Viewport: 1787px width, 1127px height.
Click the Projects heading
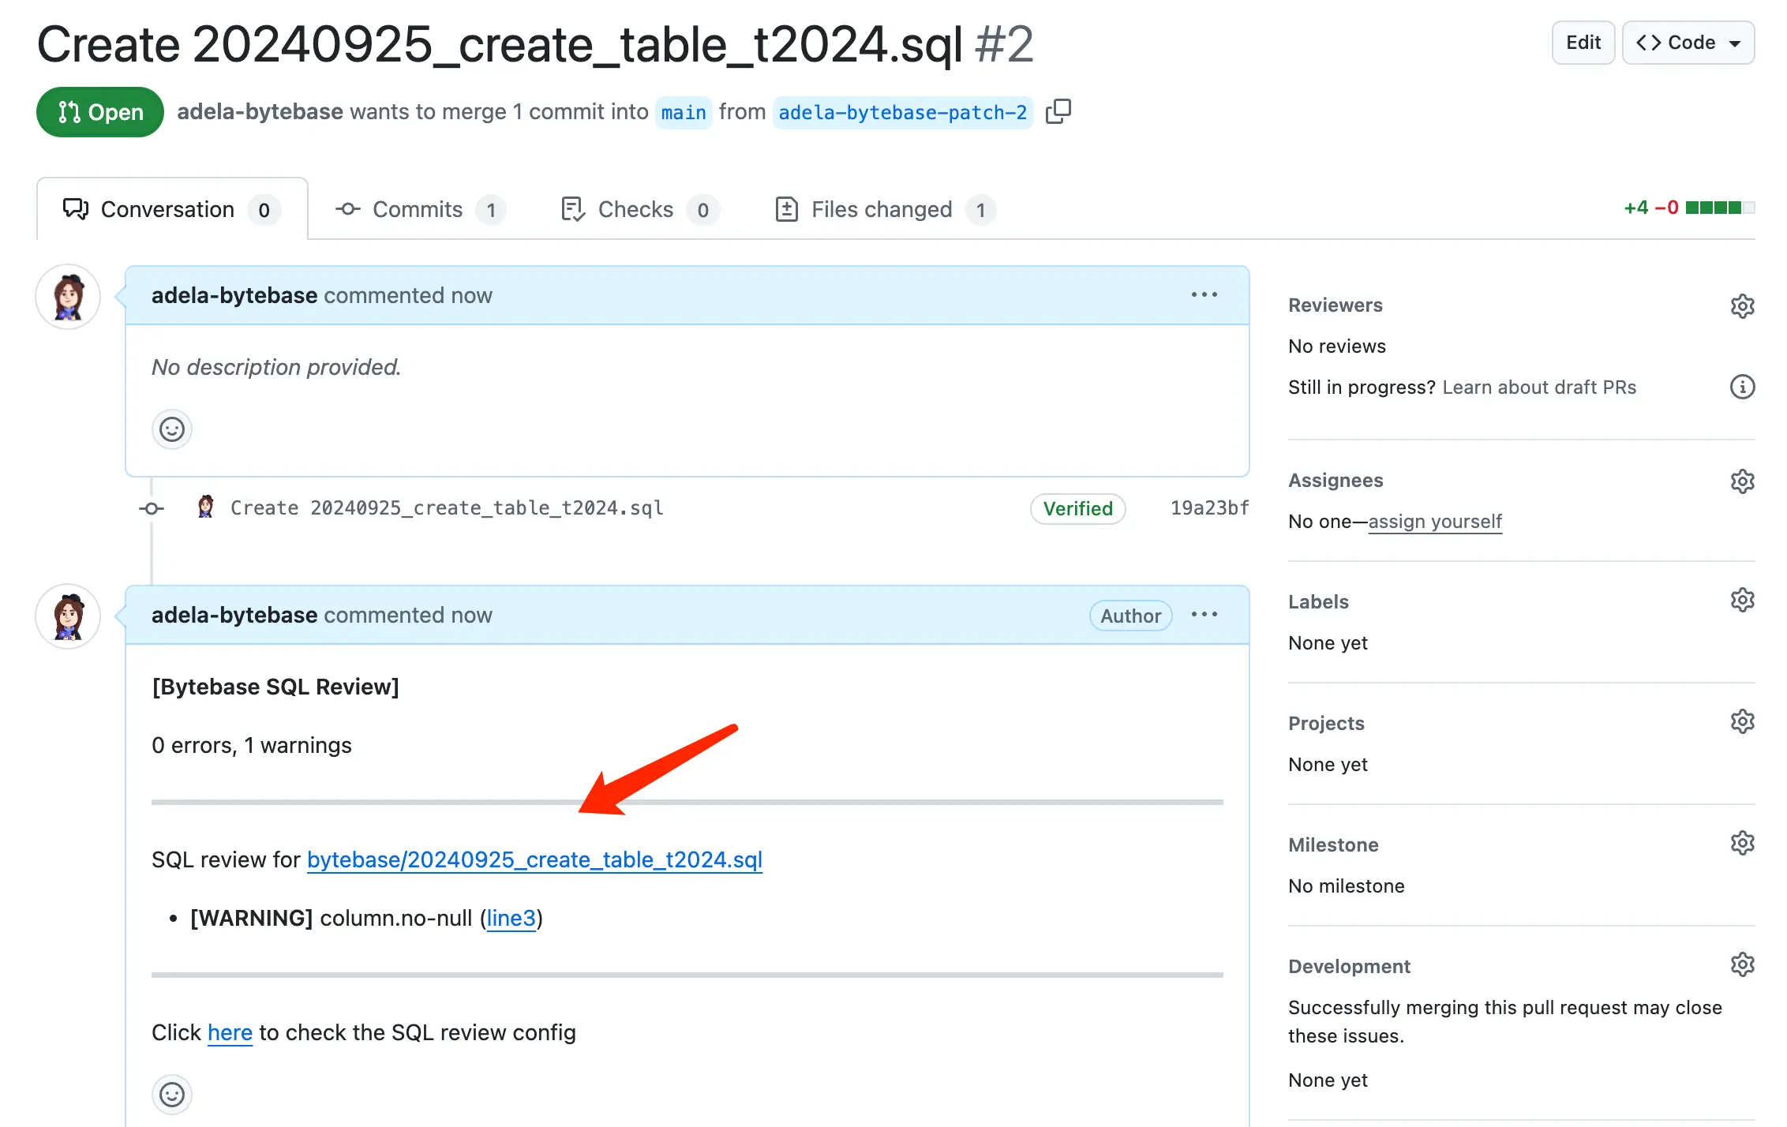(x=1326, y=724)
